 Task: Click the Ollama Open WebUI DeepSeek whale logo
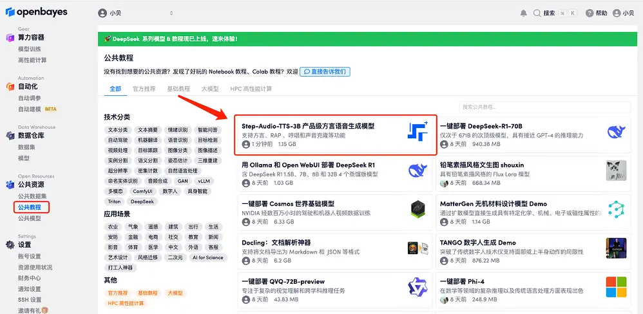(418, 171)
